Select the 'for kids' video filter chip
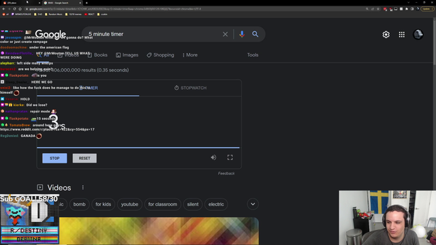This screenshot has width=436, height=245. tap(103, 204)
